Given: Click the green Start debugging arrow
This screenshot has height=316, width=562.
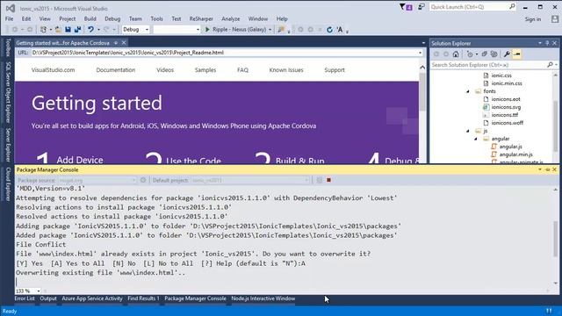Looking at the screenshot, I should [207, 29].
